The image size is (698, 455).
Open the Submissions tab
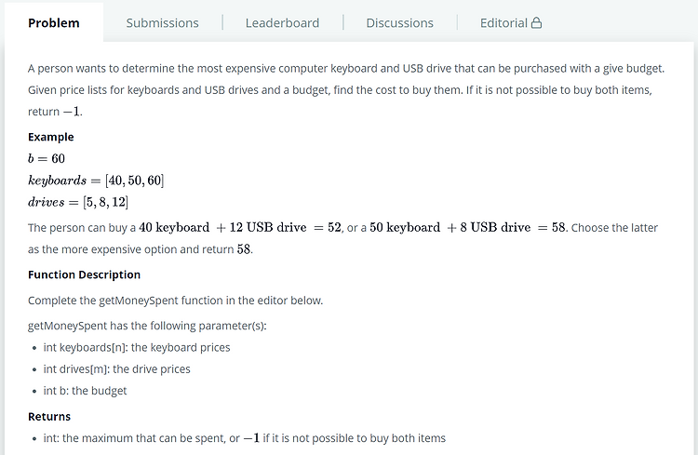coord(162,22)
